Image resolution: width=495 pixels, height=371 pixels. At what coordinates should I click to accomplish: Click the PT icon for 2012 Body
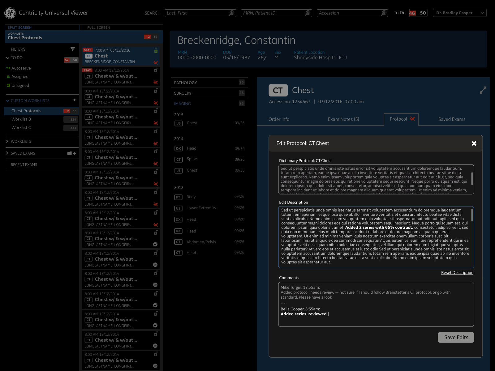[x=178, y=197]
